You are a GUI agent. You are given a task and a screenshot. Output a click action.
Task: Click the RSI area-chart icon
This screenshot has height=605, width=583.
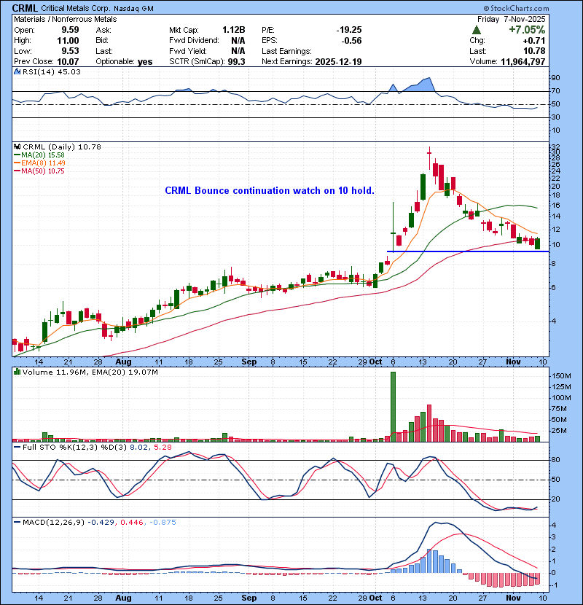point(17,71)
